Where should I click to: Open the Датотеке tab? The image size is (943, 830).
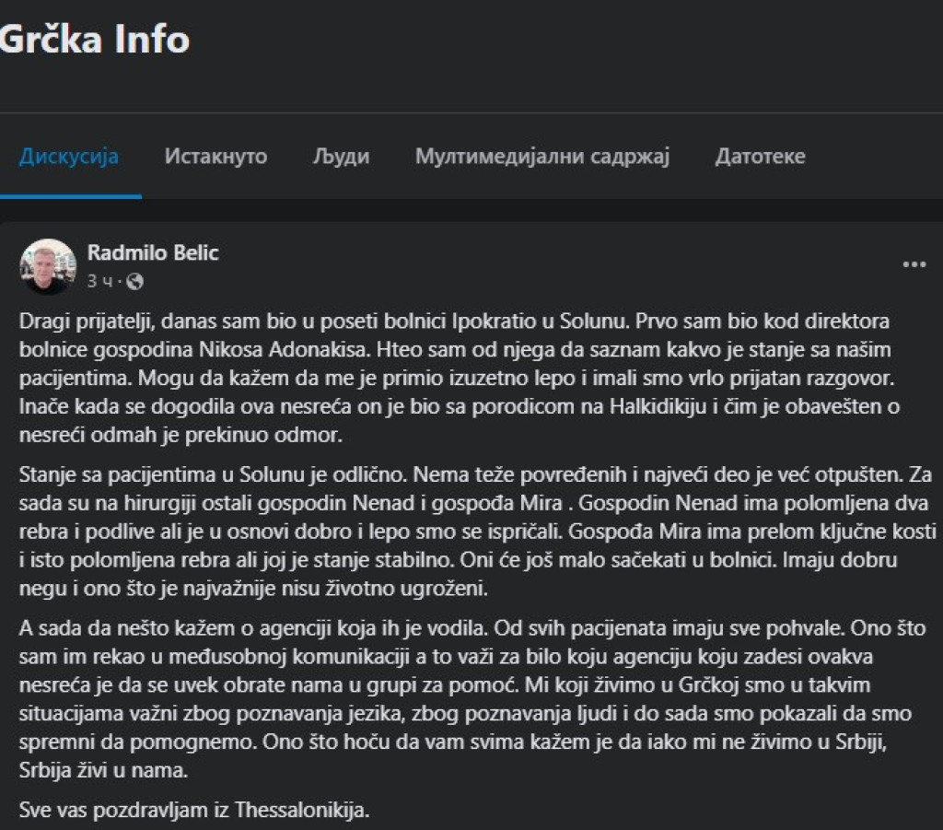(760, 157)
